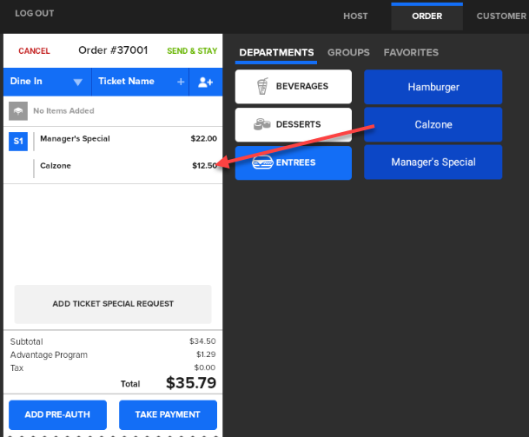Open the Groups tab
Image resolution: width=529 pixels, height=437 pixels.
348,53
